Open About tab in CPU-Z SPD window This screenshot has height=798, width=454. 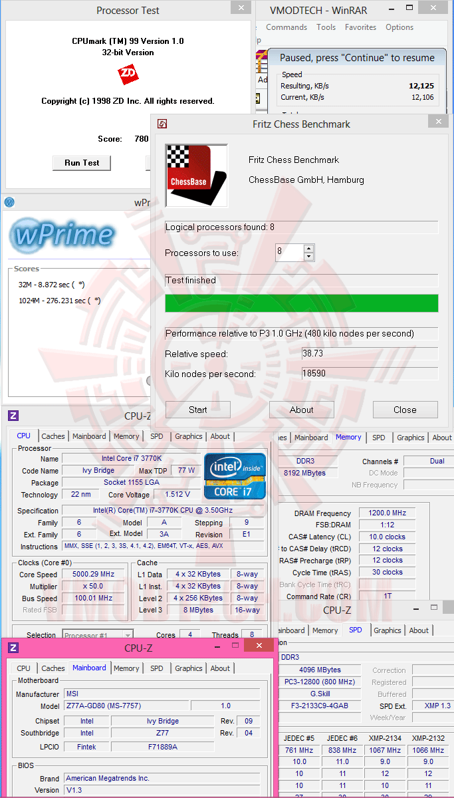point(419,630)
